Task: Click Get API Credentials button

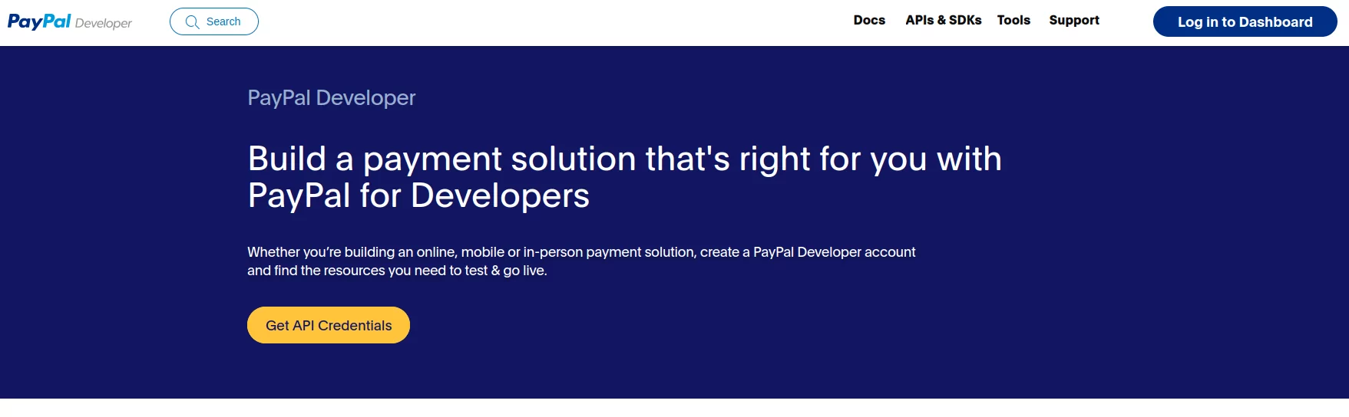Action: [329, 325]
